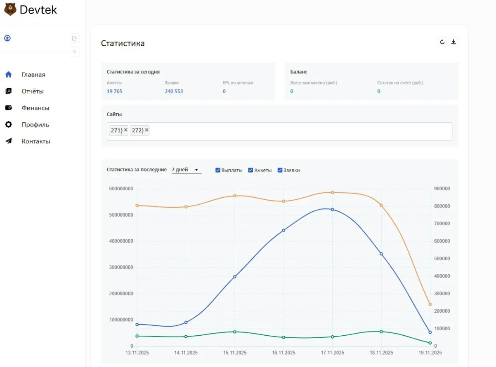Image resolution: width=496 pixels, height=367 pixels.
Task: Remove site tag 271 with its X
Action: pyautogui.click(x=125, y=130)
